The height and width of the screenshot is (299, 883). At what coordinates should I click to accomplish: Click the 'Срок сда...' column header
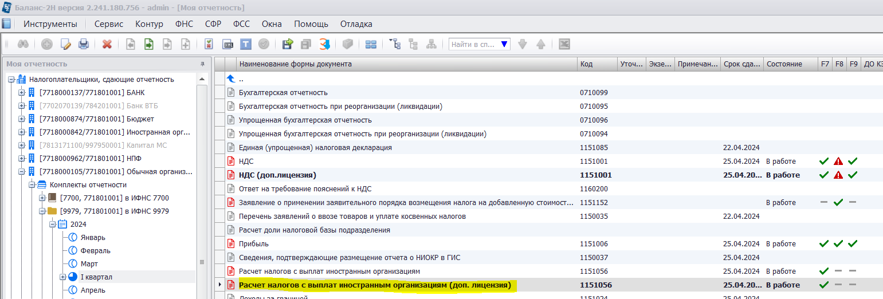pos(742,64)
